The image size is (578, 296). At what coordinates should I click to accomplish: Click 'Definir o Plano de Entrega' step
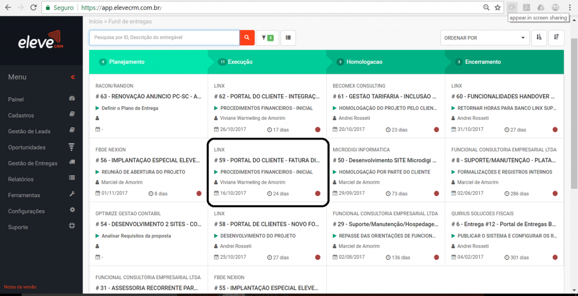click(130, 108)
